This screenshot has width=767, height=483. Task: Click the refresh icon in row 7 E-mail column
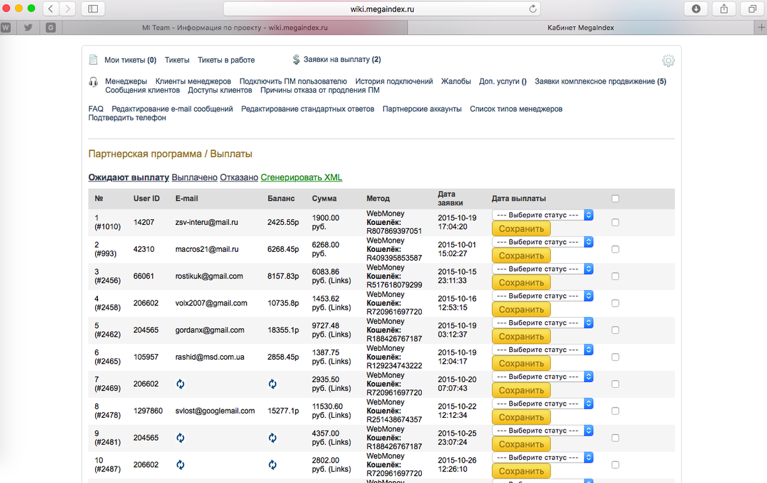[180, 384]
